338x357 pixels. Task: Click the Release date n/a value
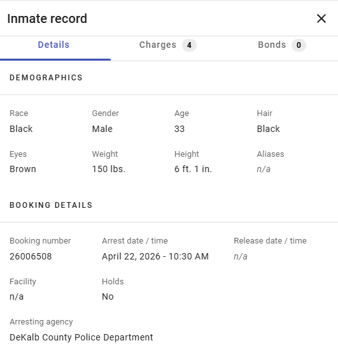coord(241,256)
